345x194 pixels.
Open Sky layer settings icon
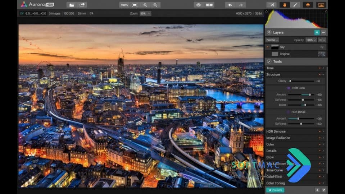tap(322, 47)
